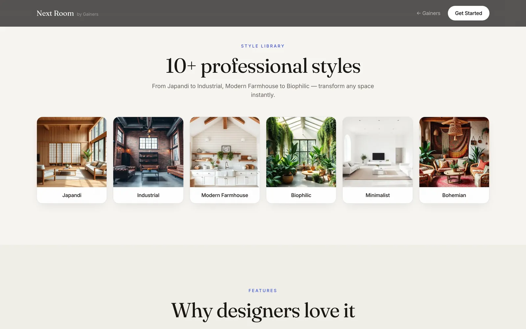Select the Japandi card label
Screen dimensions: 526x329
[x=72, y=195]
